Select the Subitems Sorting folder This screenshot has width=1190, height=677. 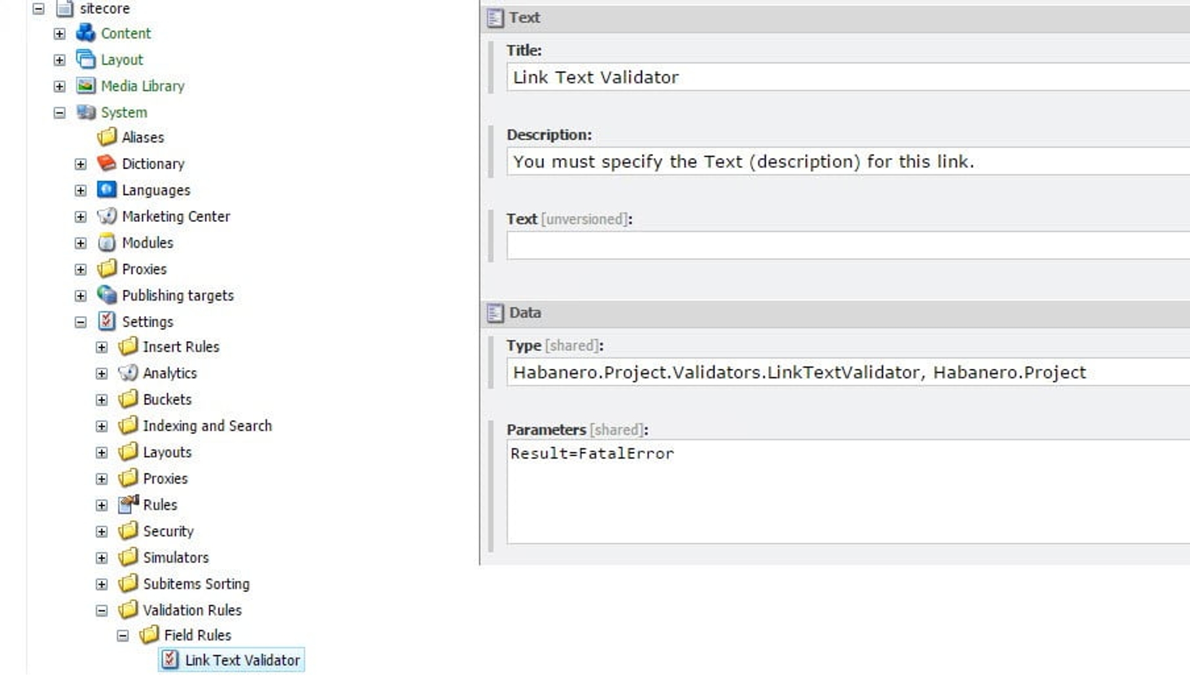point(196,584)
